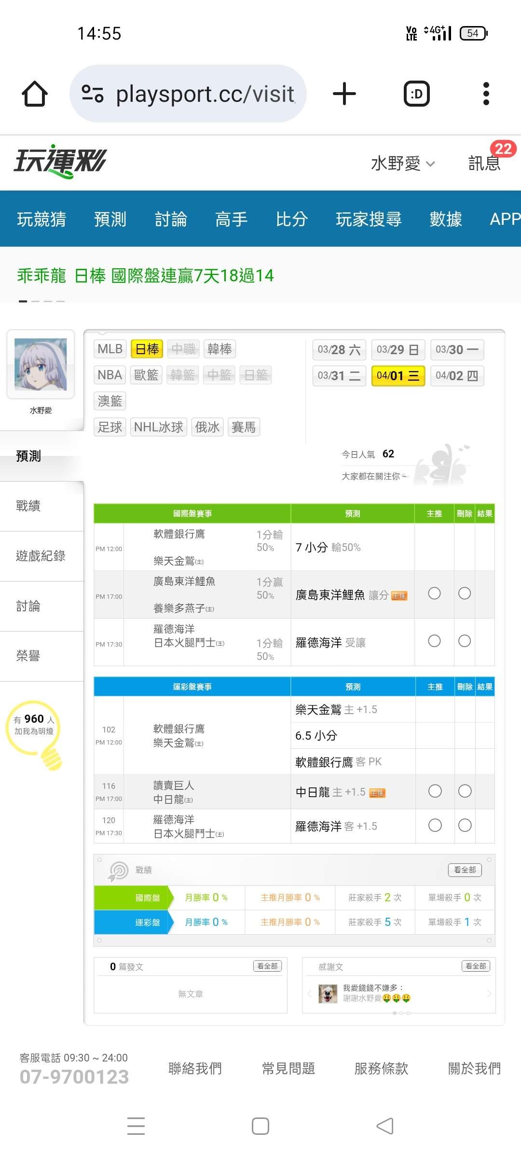
Task: Select the 歐籃 league tab
Action: click(x=146, y=375)
